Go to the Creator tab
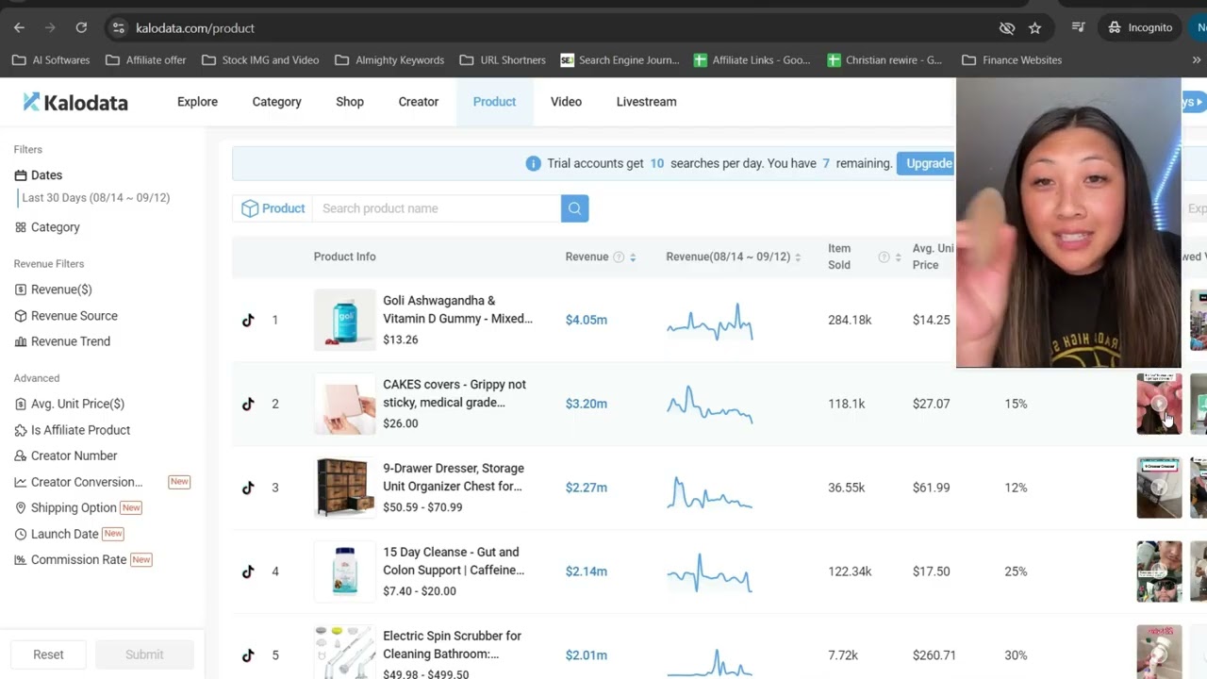 point(418,102)
